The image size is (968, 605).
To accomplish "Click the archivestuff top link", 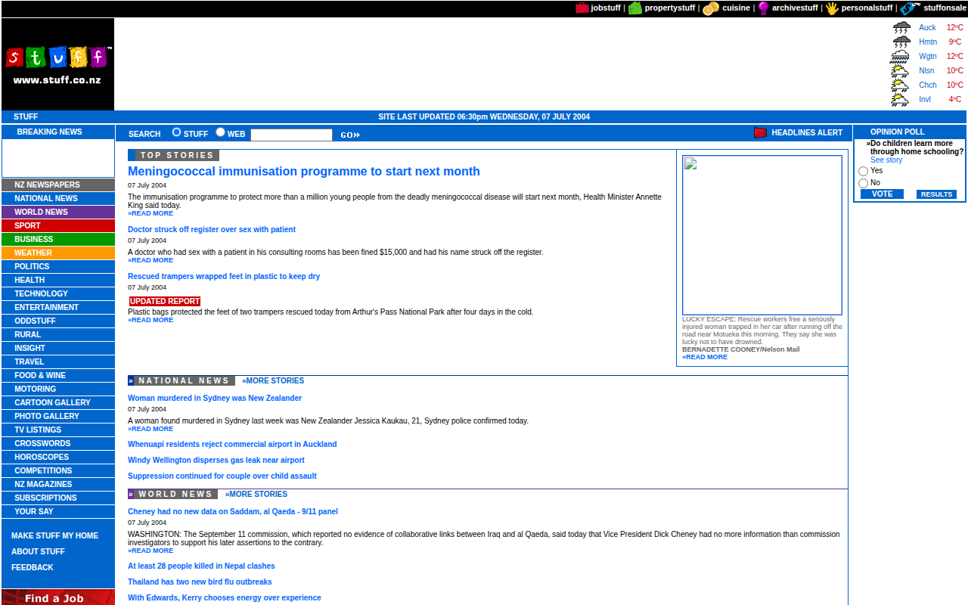I will [795, 8].
